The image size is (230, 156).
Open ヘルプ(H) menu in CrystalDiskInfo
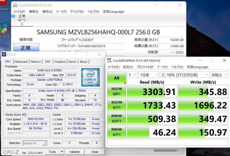[x=93, y=11]
